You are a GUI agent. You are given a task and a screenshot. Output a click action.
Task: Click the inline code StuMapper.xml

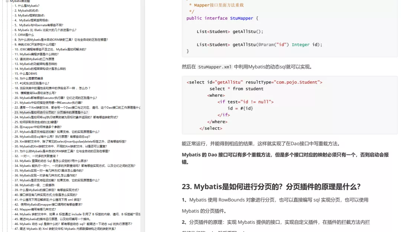pos(215,67)
